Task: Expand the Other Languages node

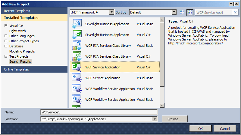Action: (6, 36)
